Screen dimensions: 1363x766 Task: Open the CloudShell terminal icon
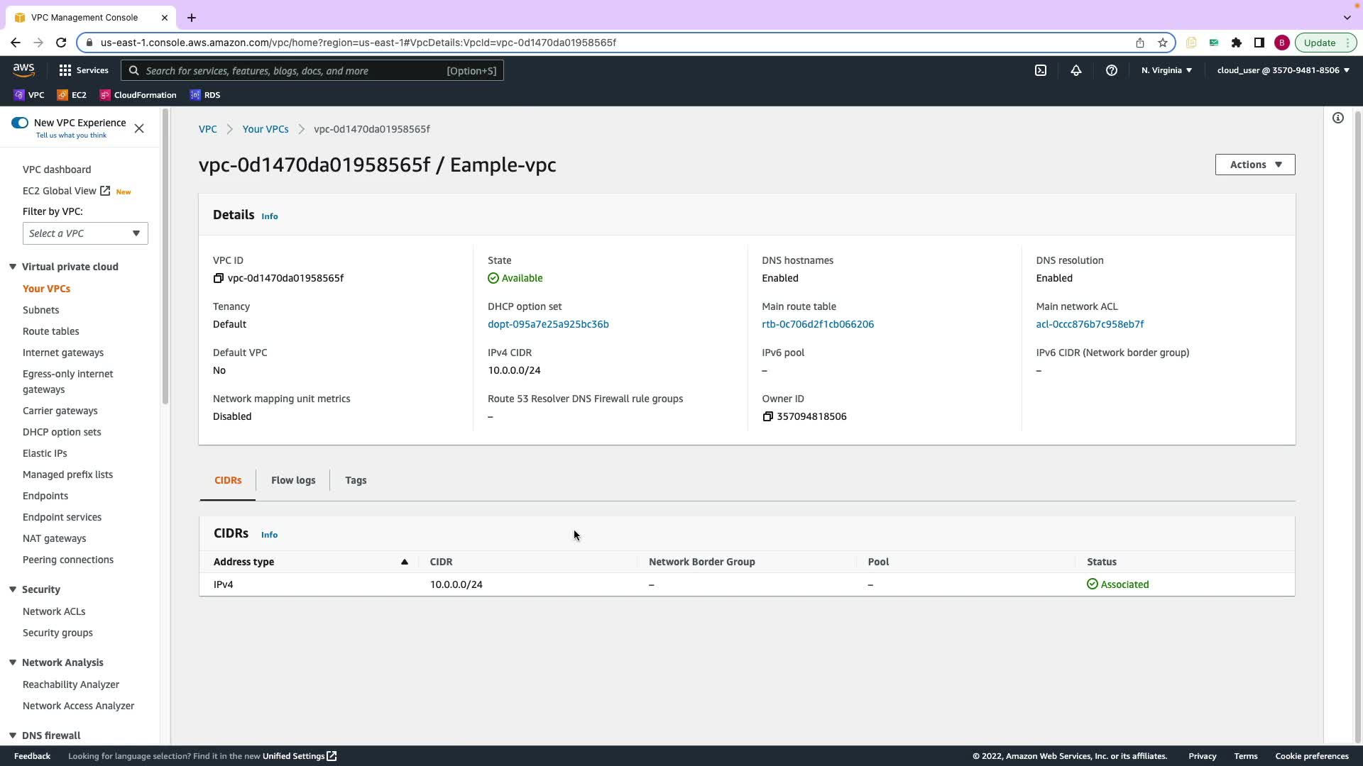pos(1041,70)
